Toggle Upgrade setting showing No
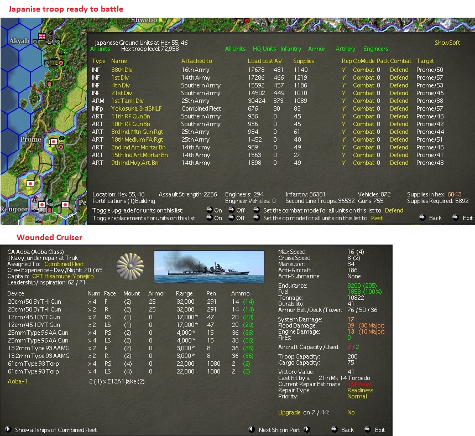This screenshot has height=436, width=475. (351, 412)
